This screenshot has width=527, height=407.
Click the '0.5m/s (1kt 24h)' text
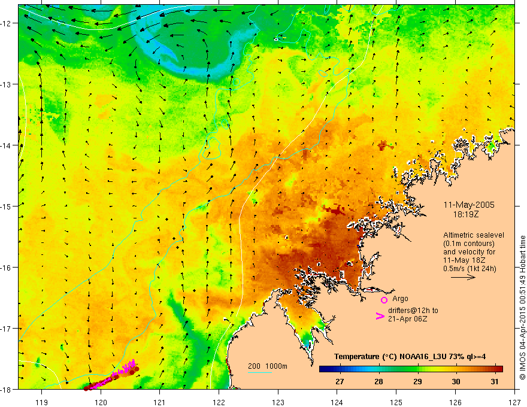pos(470,269)
